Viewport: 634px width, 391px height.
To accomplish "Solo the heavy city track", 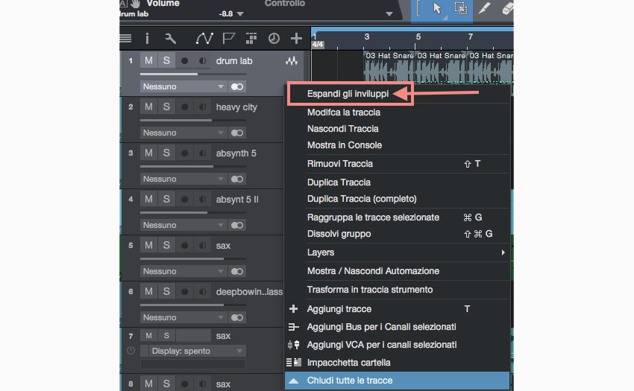I will 166,107.
